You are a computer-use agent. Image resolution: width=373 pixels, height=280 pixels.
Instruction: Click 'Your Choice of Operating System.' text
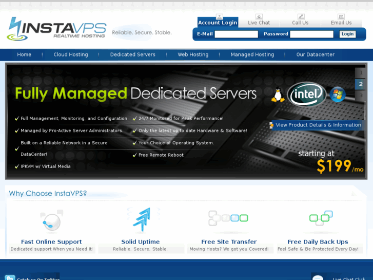(176, 143)
